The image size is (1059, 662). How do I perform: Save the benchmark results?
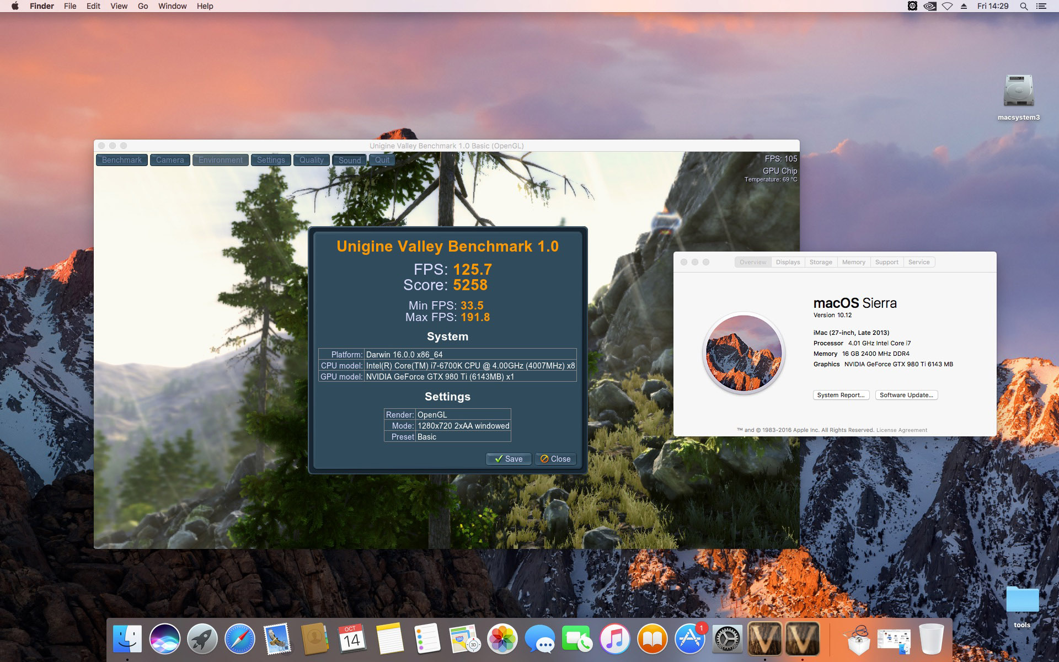point(509,459)
